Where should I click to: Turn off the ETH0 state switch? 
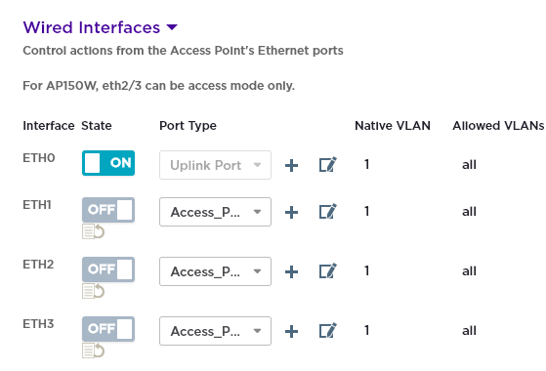108,163
